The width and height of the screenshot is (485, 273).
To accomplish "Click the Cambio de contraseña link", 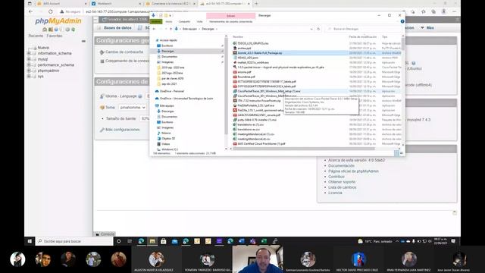I will click(x=124, y=52).
